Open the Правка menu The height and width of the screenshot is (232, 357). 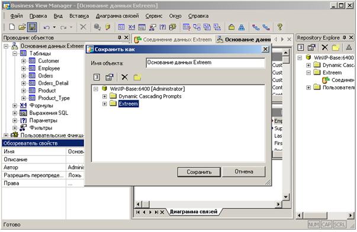[x=38, y=16]
